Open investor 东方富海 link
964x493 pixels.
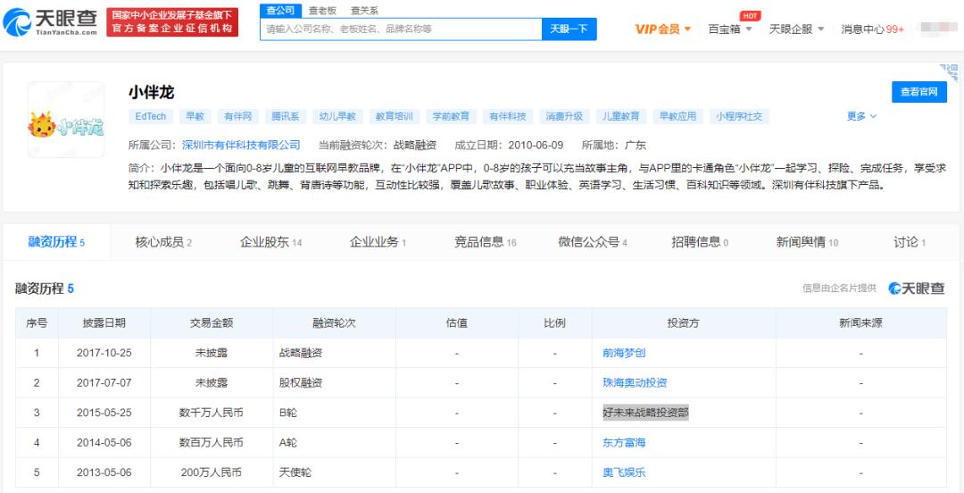[x=624, y=442]
